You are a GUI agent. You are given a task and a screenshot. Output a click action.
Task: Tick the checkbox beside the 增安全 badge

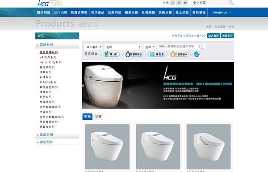coord(146,54)
